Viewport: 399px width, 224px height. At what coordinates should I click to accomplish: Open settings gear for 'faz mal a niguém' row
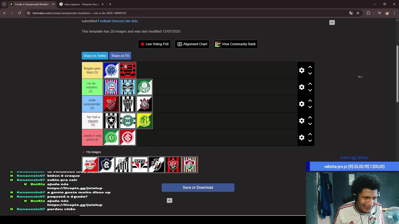coord(302,121)
